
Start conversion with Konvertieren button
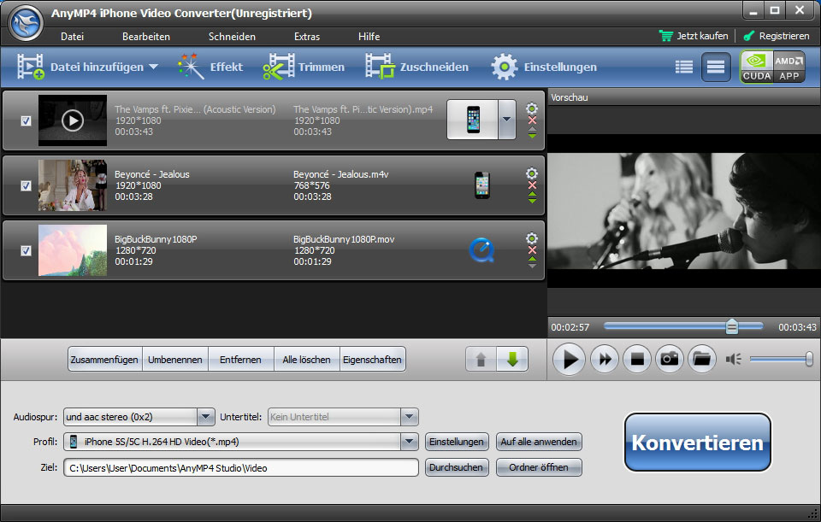698,443
